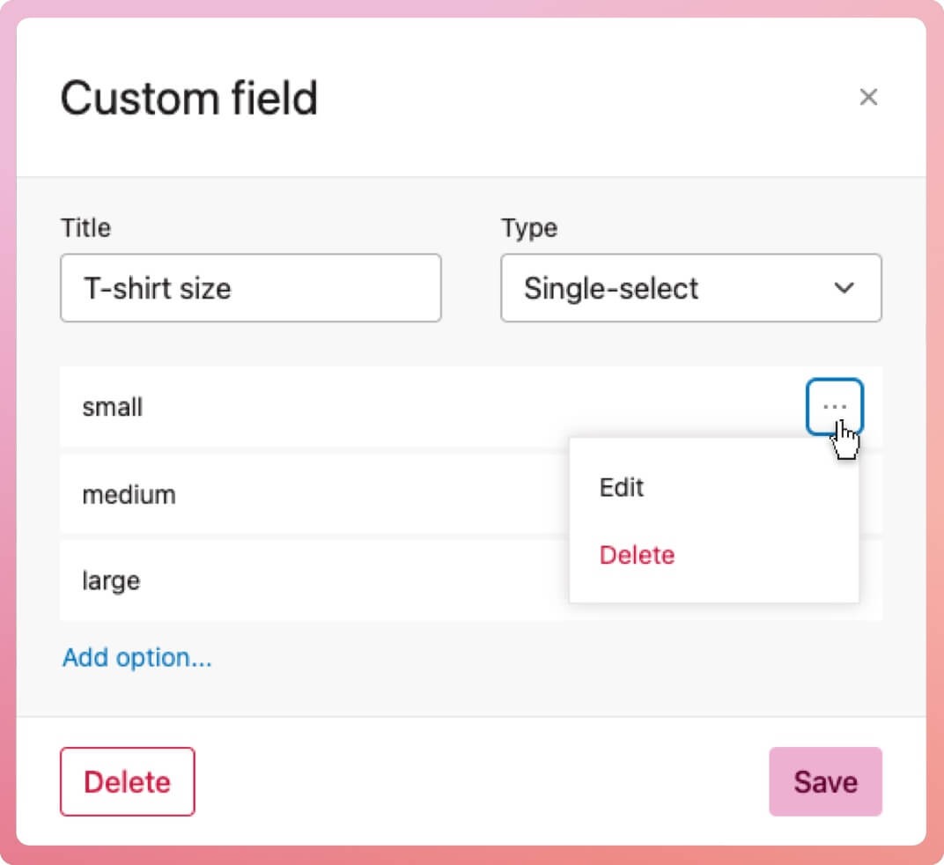Image resolution: width=944 pixels, height=865 pixels.
Task: Click the Custom field dialog heading
Action: 188,98
